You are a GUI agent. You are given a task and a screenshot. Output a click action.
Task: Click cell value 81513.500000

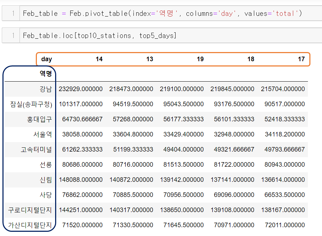183,165
